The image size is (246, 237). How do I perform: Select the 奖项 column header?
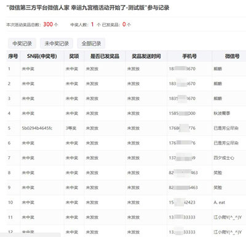(x=74, y=56)
